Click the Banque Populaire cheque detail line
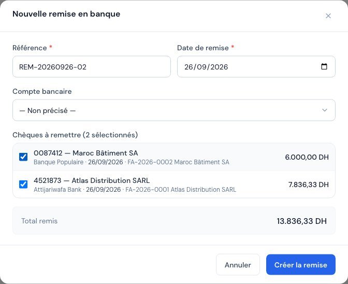This screenshot has height=284, width=348. [132, 162]
